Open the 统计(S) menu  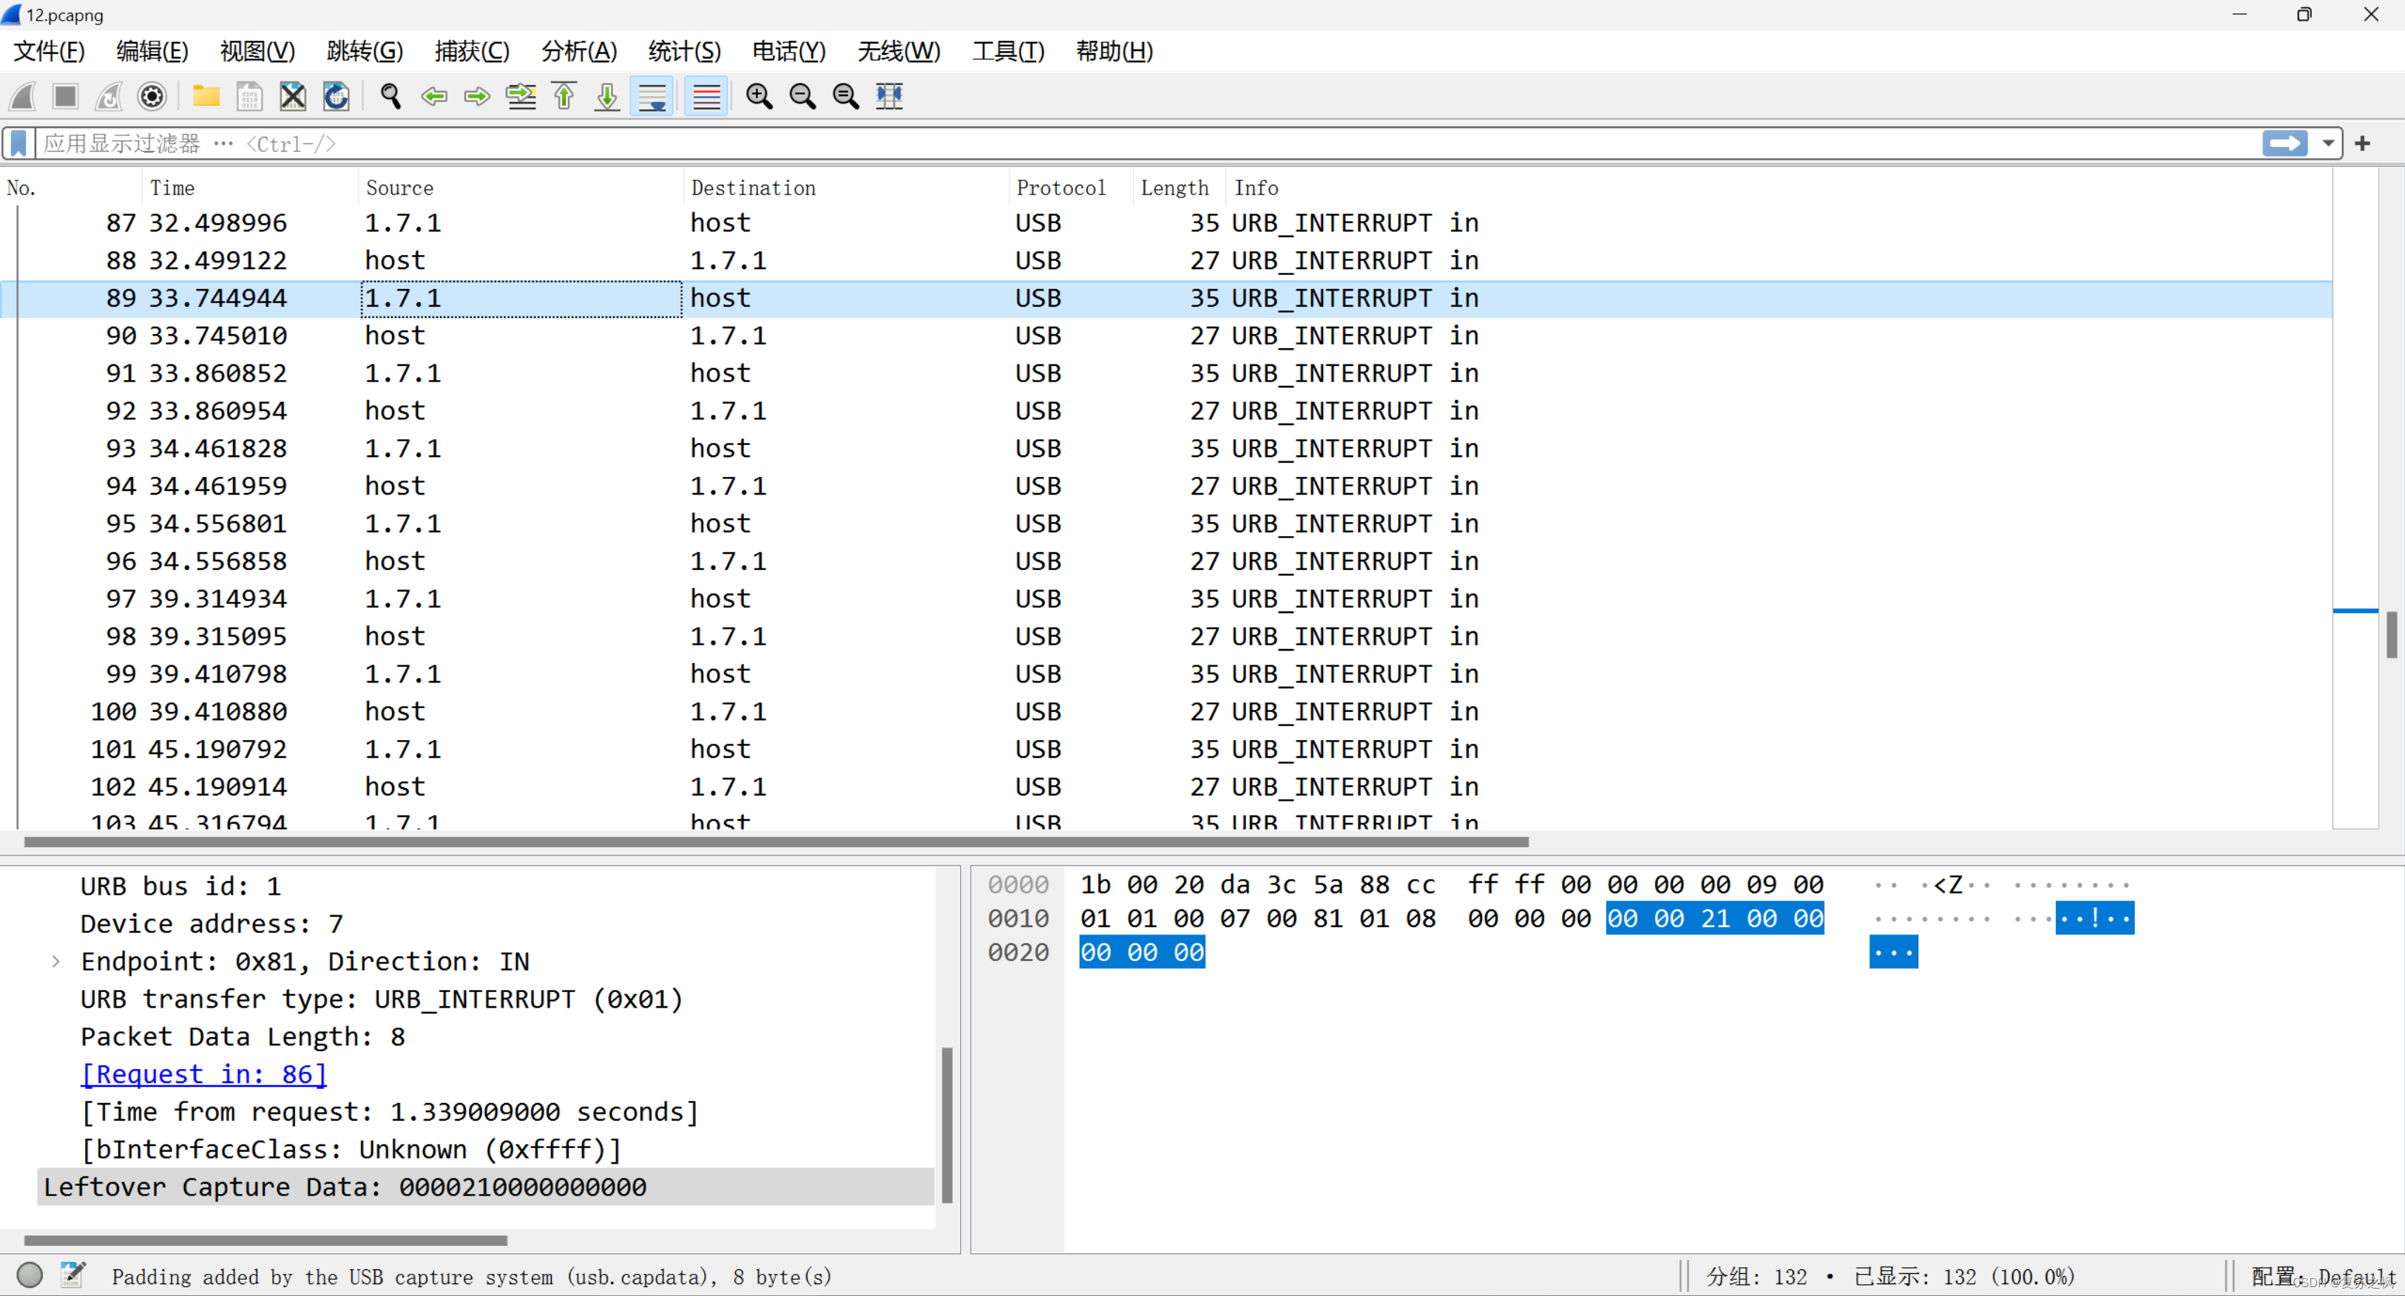coord(684,51)
